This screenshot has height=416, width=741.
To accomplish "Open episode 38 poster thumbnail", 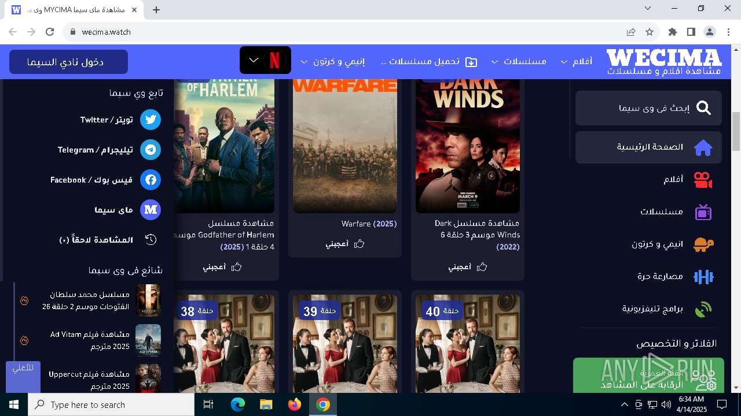I will tap(224, 344).
